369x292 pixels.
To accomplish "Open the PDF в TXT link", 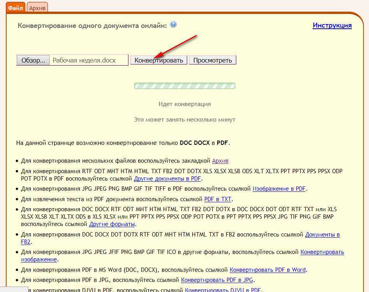I will point(218,199).
